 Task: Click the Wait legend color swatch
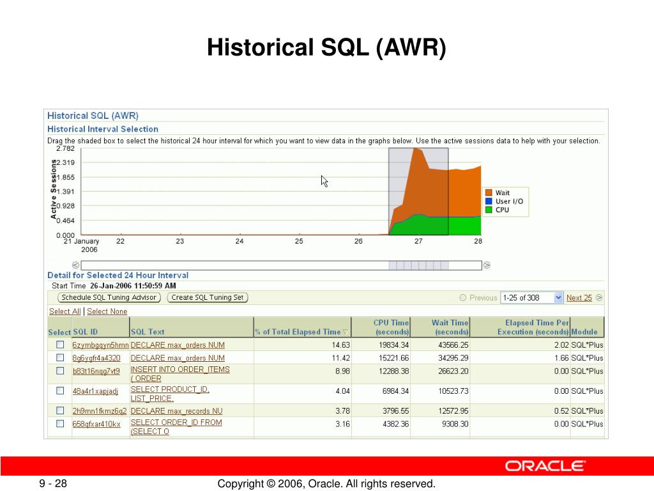pos(489,192)
